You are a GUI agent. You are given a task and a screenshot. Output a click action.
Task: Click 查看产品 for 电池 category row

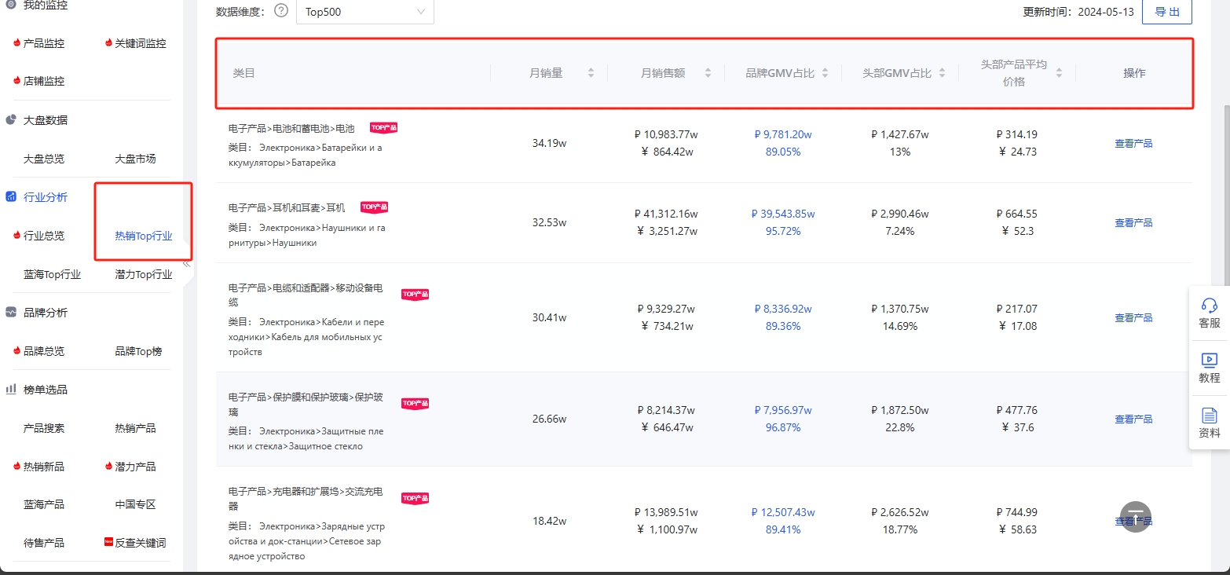pos(1133,144)
